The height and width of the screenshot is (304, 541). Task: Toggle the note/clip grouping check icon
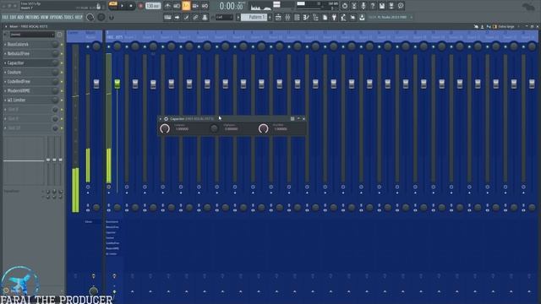186,17
